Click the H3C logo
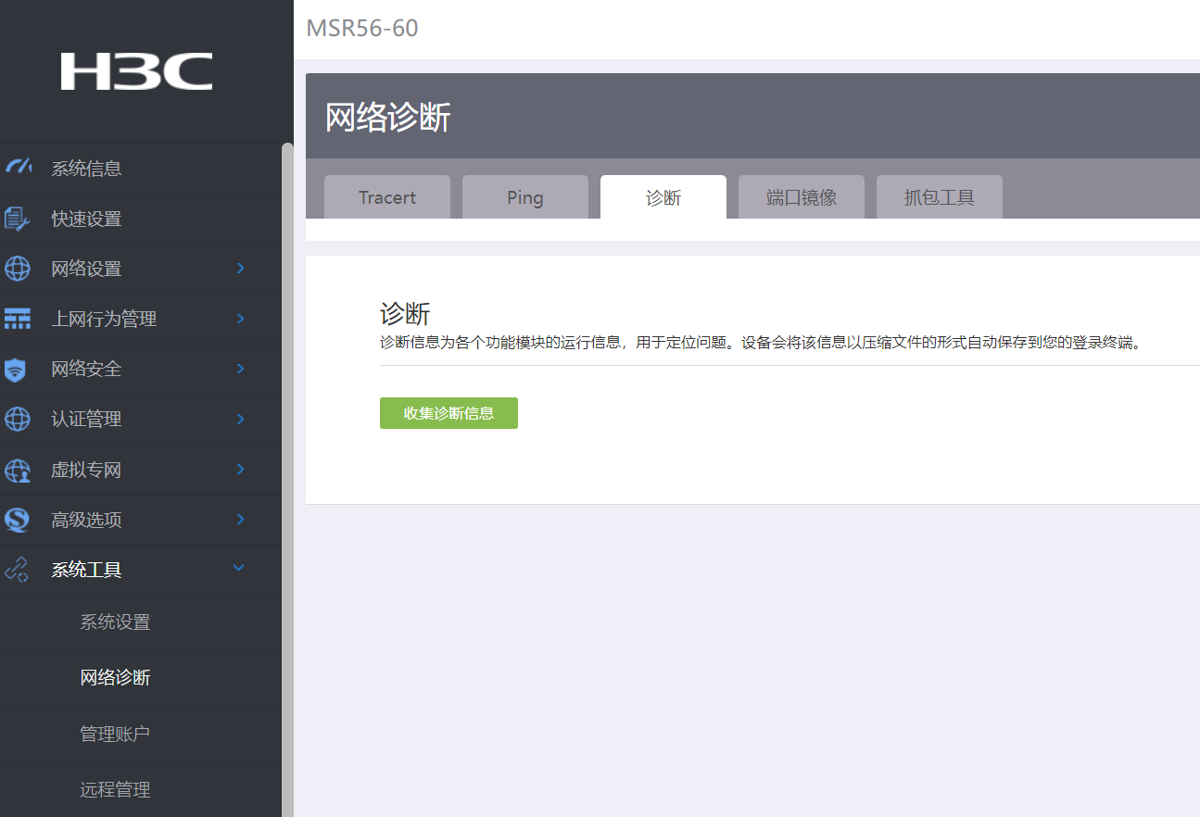1200x817 pixels. (x=136, y=71)
